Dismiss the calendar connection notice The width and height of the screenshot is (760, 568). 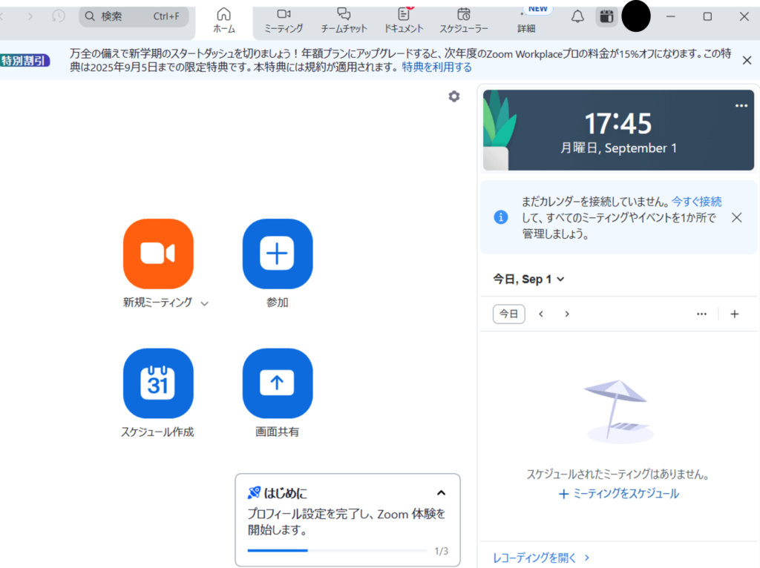tap(736, 217)
